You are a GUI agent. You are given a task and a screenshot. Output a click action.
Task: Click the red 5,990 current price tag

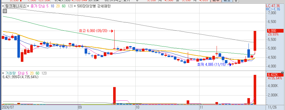pos(275,31)
